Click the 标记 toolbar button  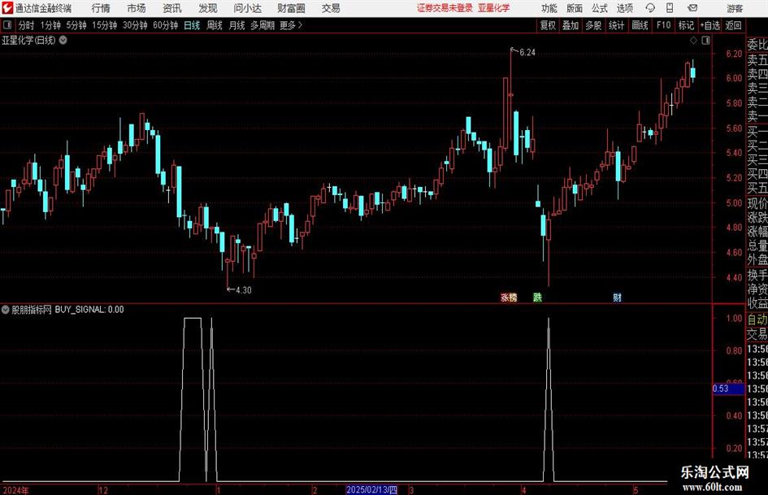click(686, 25)
